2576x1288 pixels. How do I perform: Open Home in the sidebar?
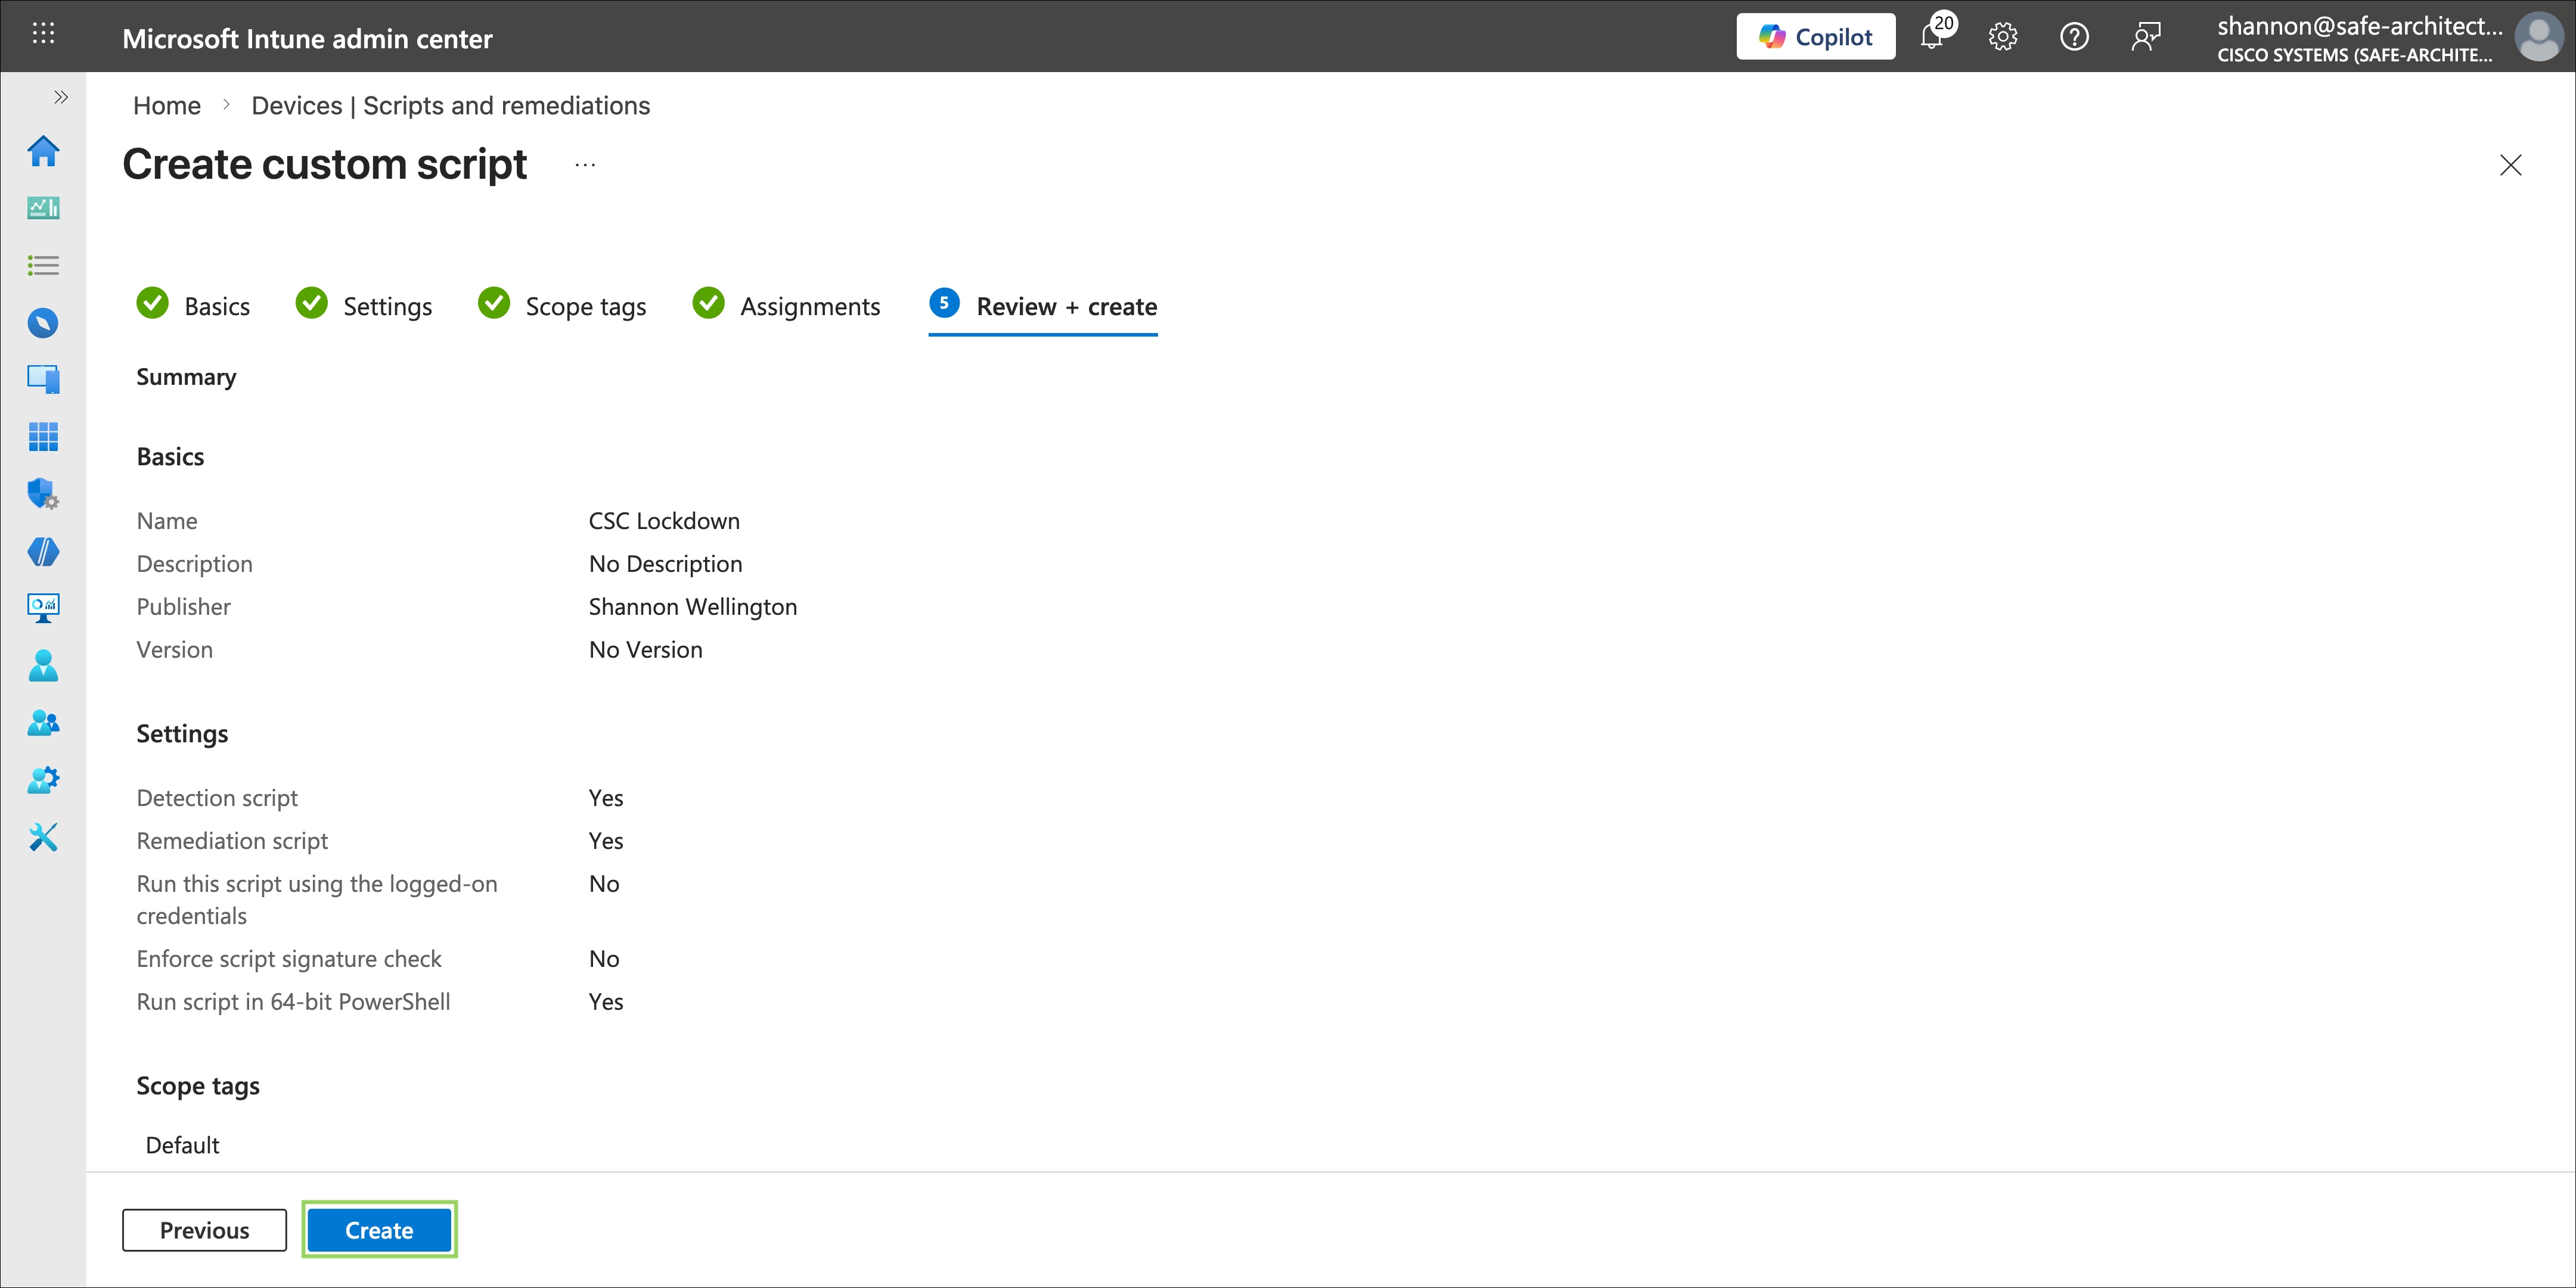pyautogui.click(x=43, y=151)
